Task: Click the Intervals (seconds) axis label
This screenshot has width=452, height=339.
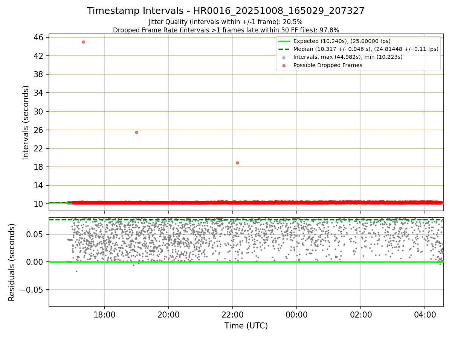Action: (26, 122)
